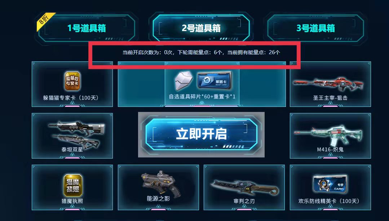389x221 pixels.
Task: Select the M416-炽鬼 rifle image
Action: coord(328,135)
